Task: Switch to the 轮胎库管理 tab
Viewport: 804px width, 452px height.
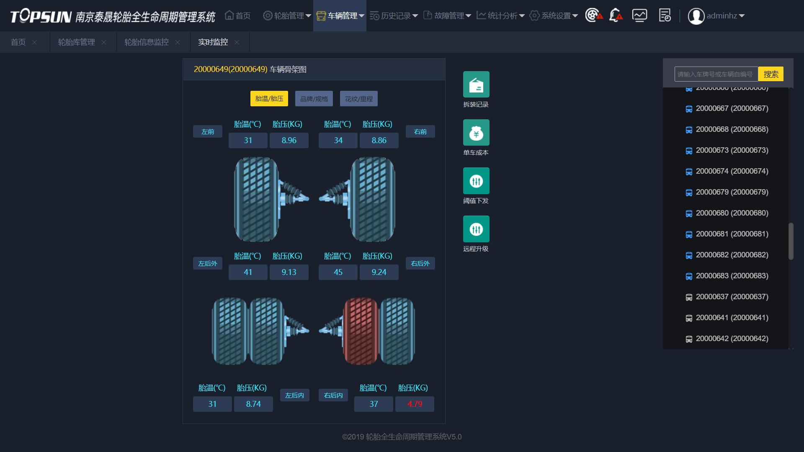Action: 75,42
